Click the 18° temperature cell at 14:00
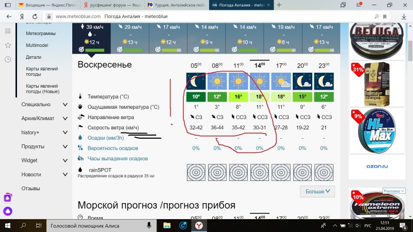The image size is (413, 232). tap(260, 97)
